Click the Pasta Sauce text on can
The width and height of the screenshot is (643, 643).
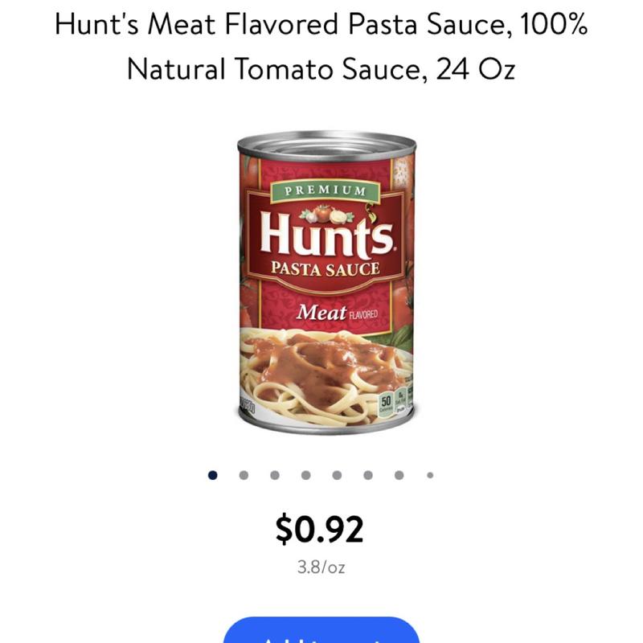(324, 269)
